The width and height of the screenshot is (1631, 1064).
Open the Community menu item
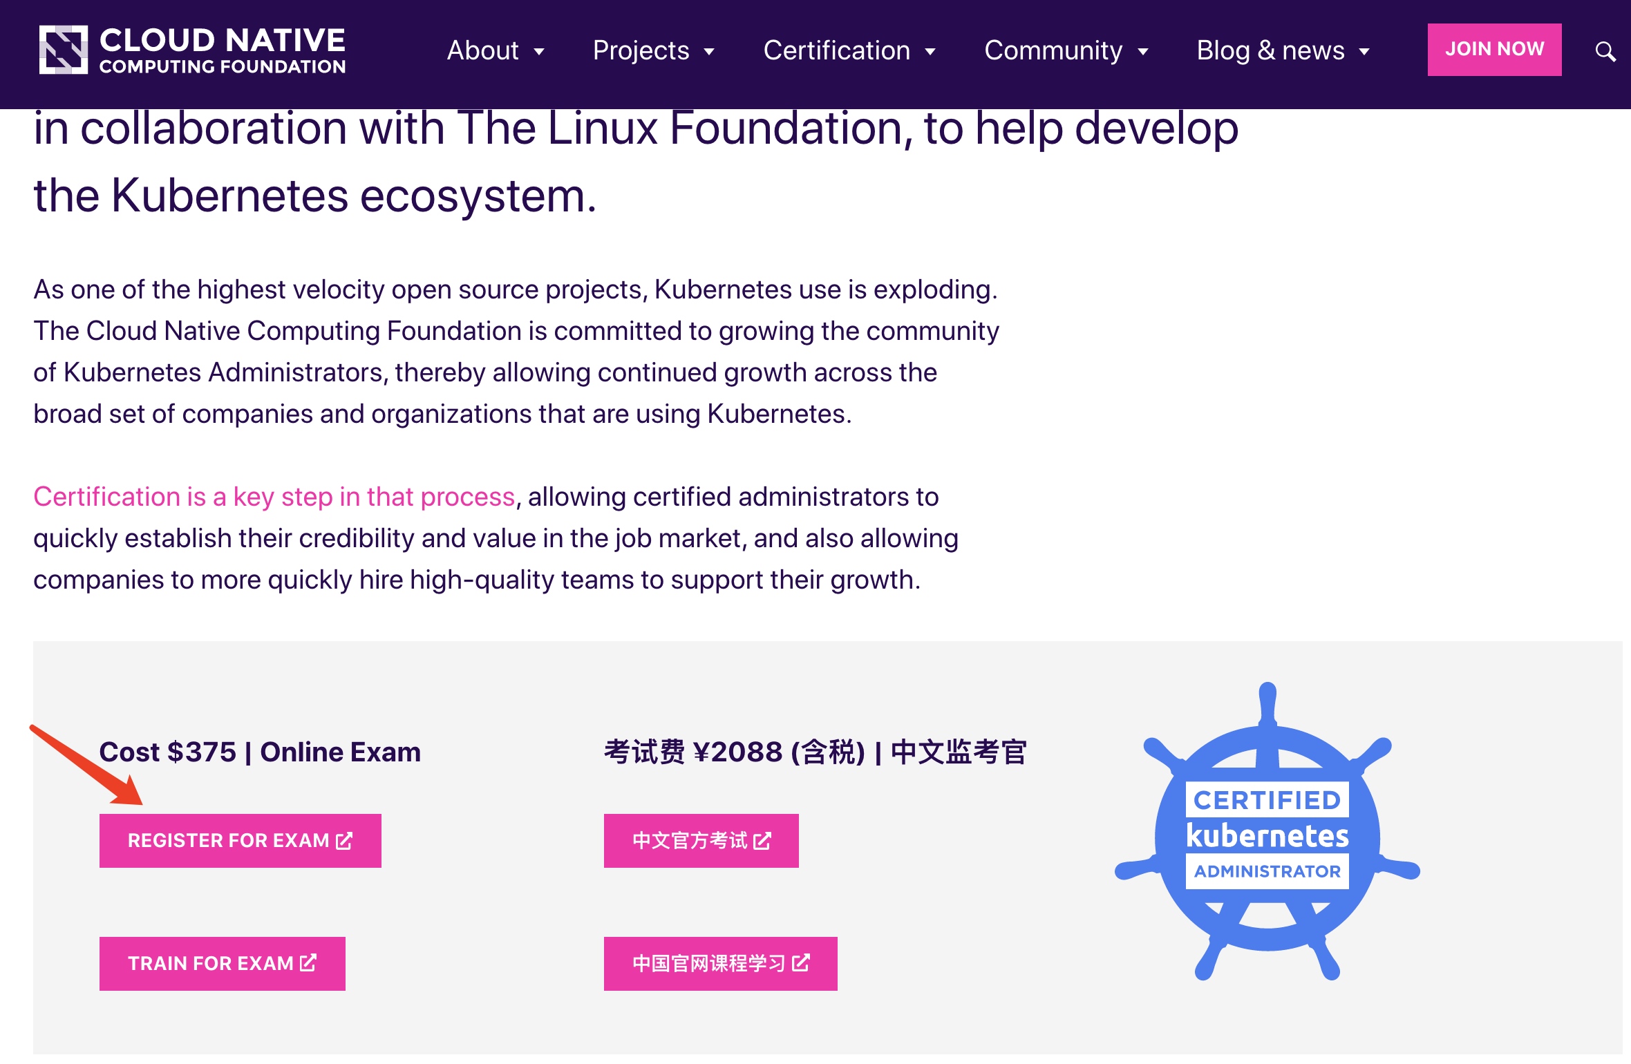pyautogui.click(x=1053, y=50)
